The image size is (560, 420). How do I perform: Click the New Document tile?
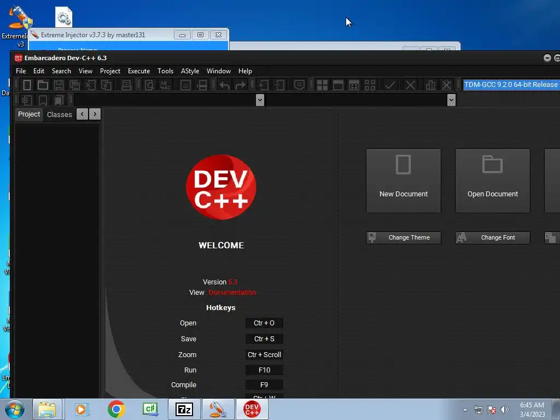coord(403,180)
